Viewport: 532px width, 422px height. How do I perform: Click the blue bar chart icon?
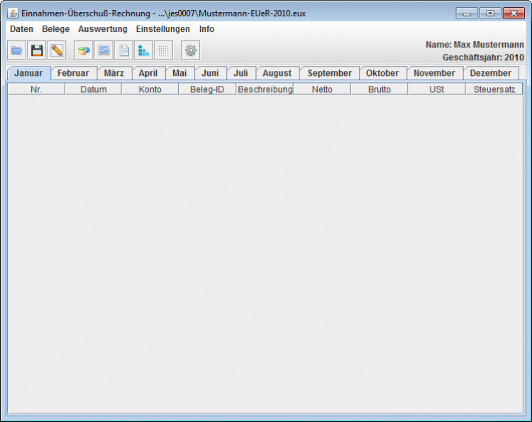[143, 50]
